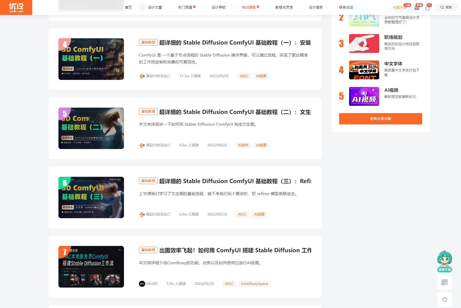Open article thumbnail for ComfyUI 基础教程(三)
Image resolution: width=461 pixels, height=308 pixels.
(91, 197)
